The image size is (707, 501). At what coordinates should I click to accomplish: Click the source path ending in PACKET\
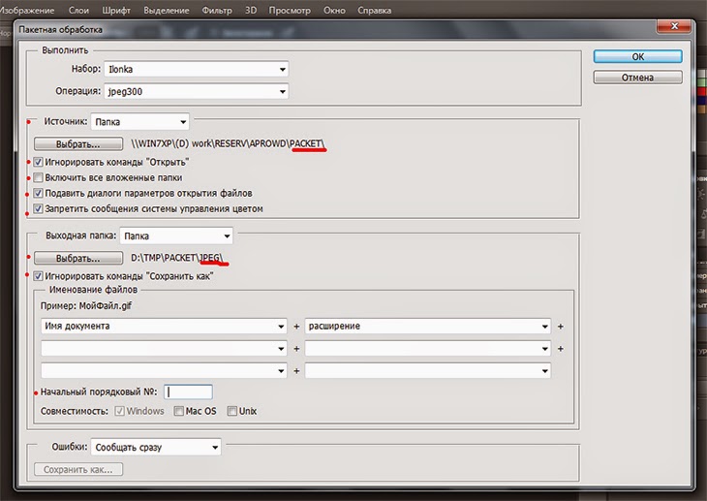point(228,143)
